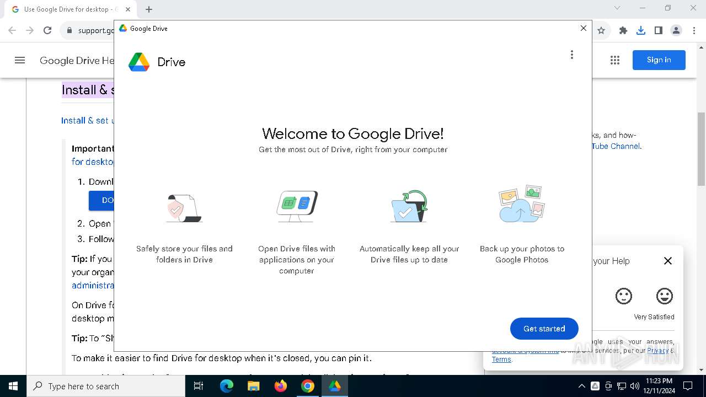Click the open Drive files monitor illustration

(x=297, y=206)
